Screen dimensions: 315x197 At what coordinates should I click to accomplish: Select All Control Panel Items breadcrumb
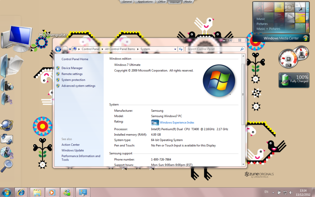click(120, 49)
